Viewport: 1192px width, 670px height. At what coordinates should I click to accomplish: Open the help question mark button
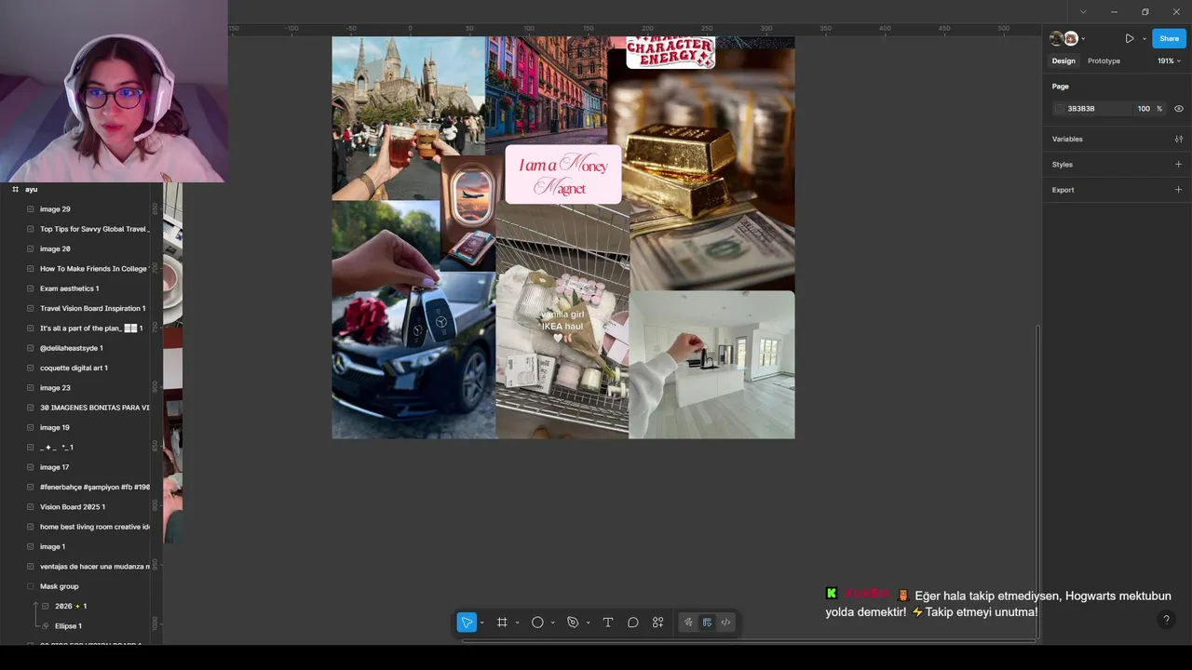1166,620
